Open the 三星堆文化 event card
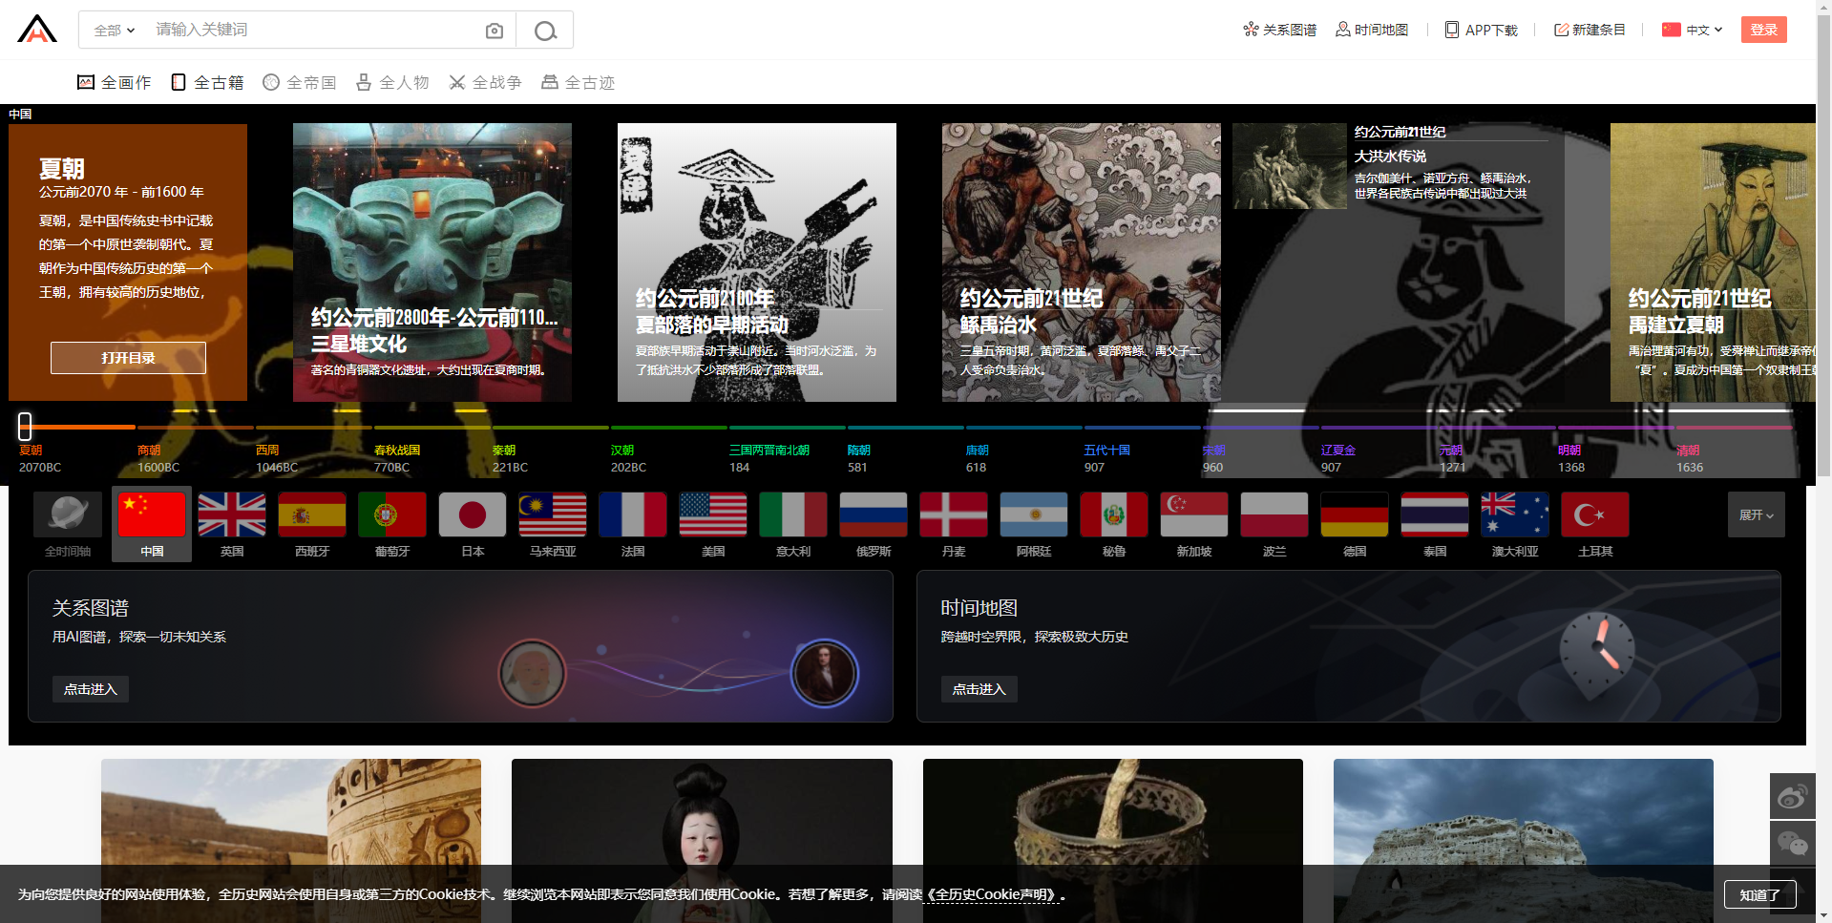The height and width of the screenshot is (923, 1832). click(432, 262)
